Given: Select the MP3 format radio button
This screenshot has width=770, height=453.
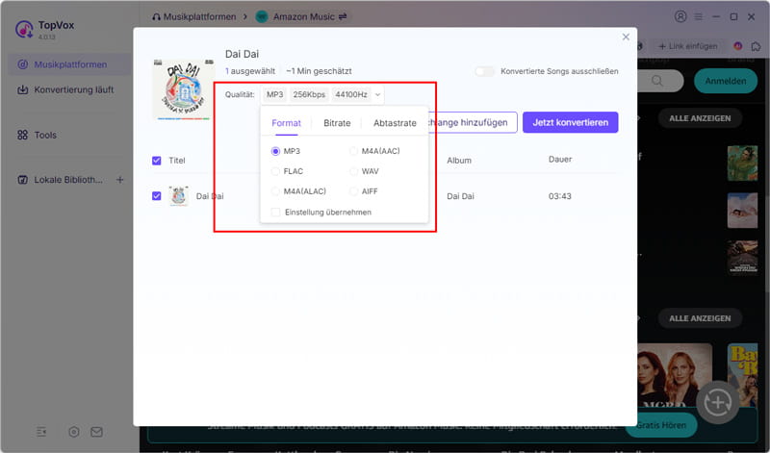Looking at the screenshot, I should [275, 151].
